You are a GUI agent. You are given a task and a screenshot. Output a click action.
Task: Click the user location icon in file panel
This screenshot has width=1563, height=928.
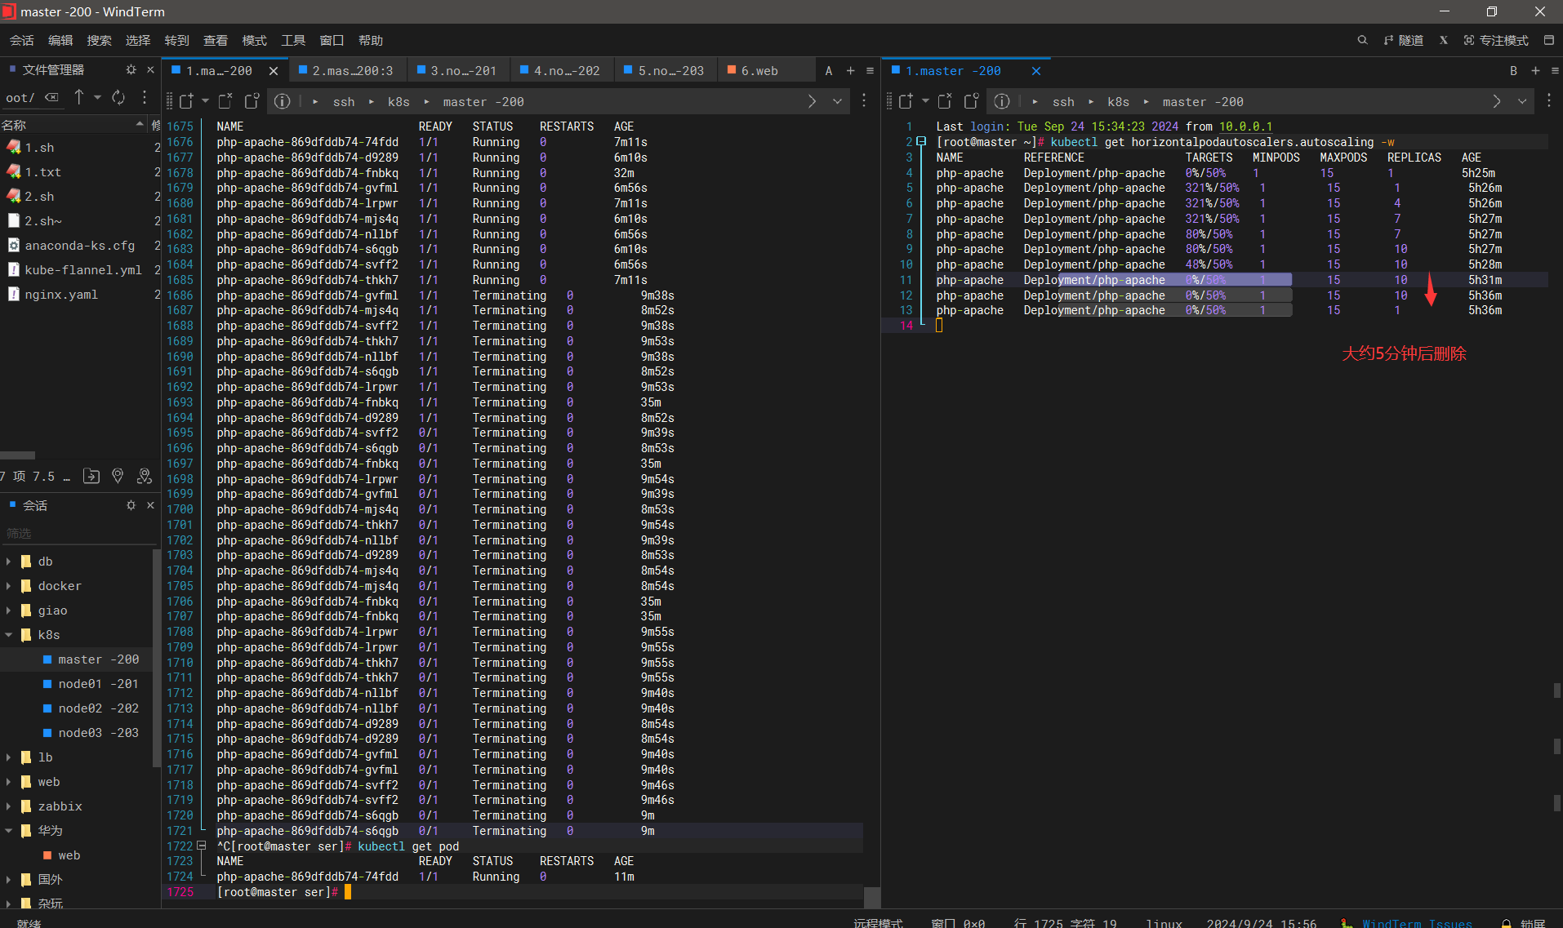click(145, 476)
